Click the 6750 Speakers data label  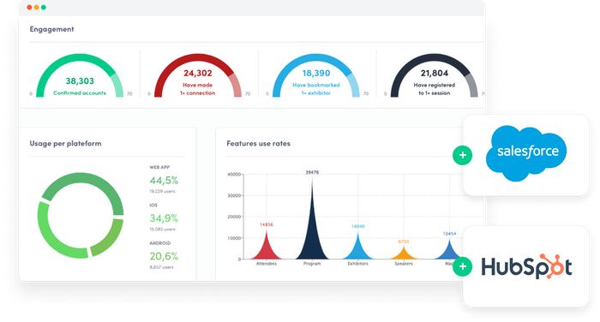[404, 241]
